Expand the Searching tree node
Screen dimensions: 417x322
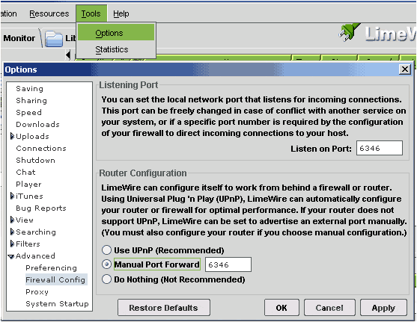tap(12, 232)
